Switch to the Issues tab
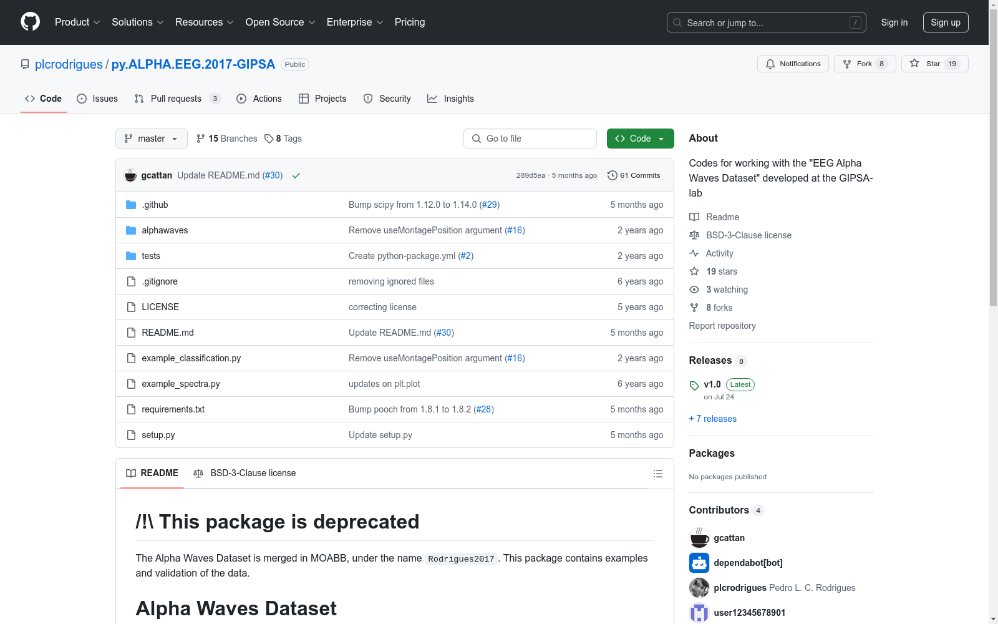The height and width of the screenshot is (624, 998). pos(97,99)
